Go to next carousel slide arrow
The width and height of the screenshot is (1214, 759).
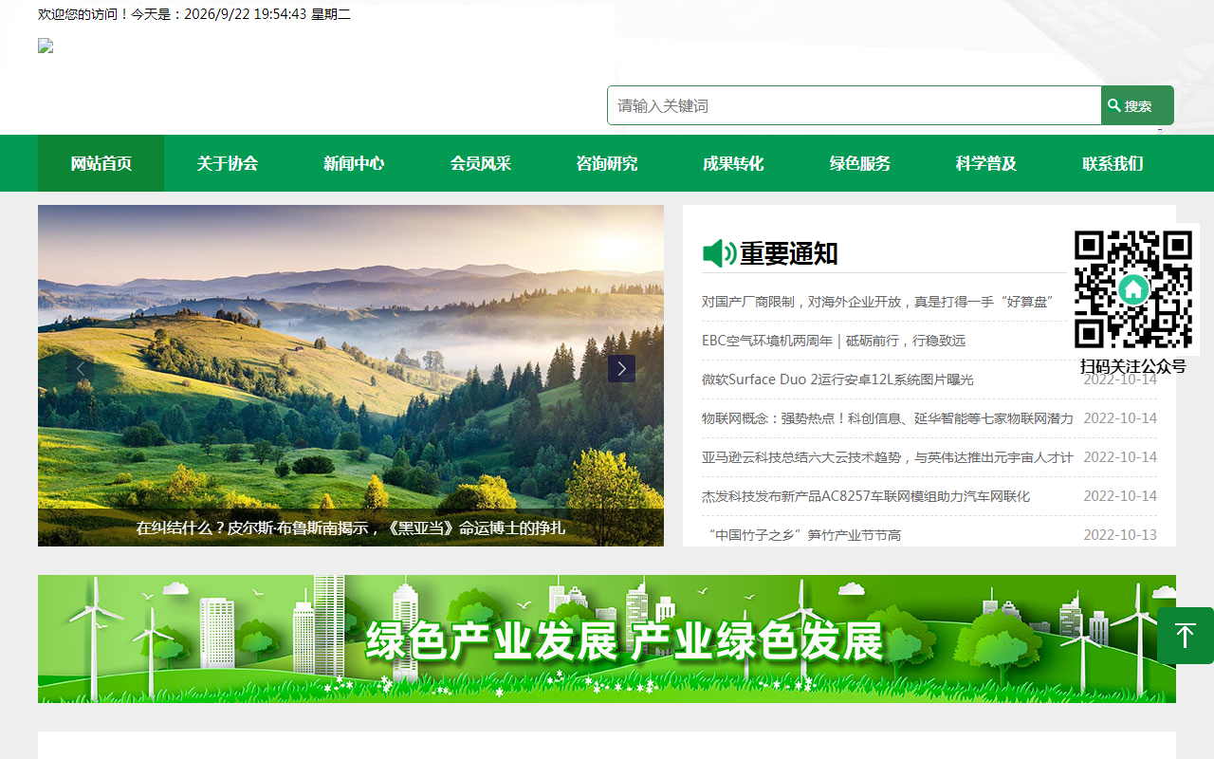click(x=621, y=369)
